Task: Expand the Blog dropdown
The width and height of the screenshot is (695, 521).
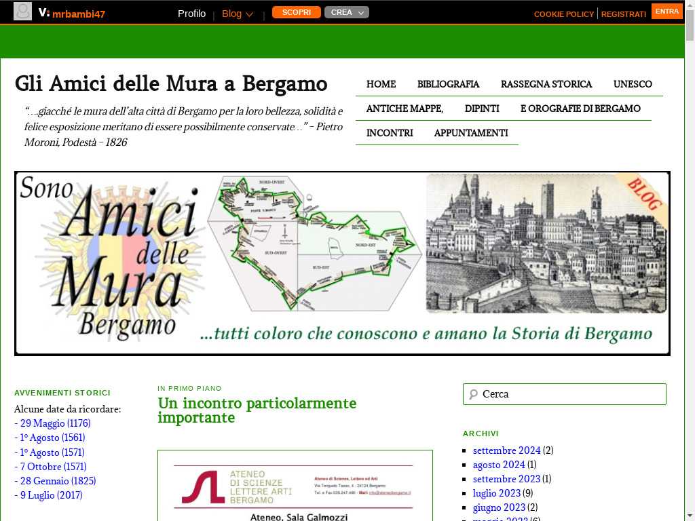Action: pos(238,14)
